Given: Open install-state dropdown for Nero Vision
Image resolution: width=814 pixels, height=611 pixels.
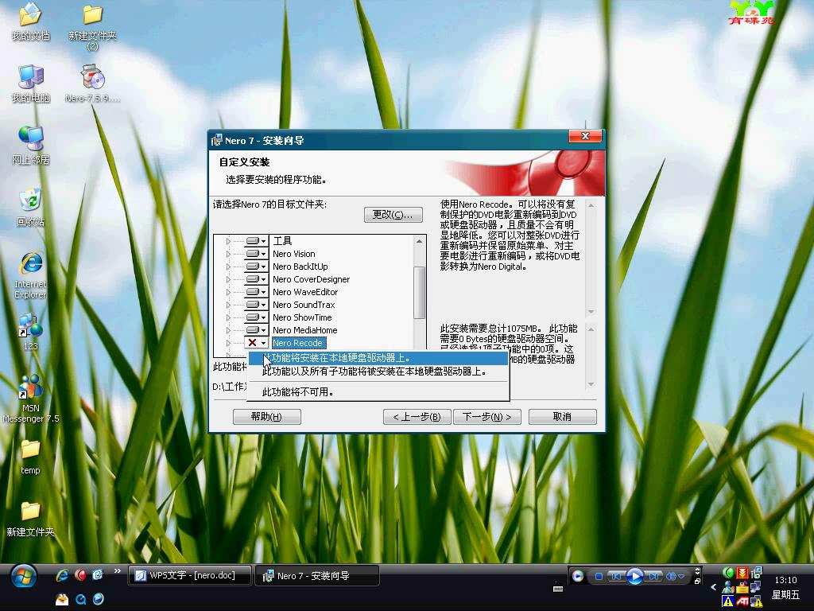Looking at the screenshot, I should (x=257, y=254).
